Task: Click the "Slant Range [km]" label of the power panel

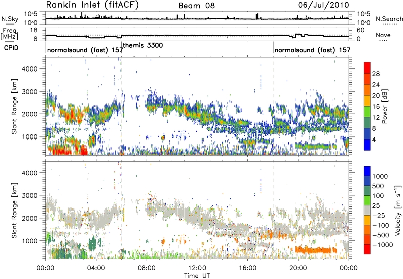Action: pos(14,106)
